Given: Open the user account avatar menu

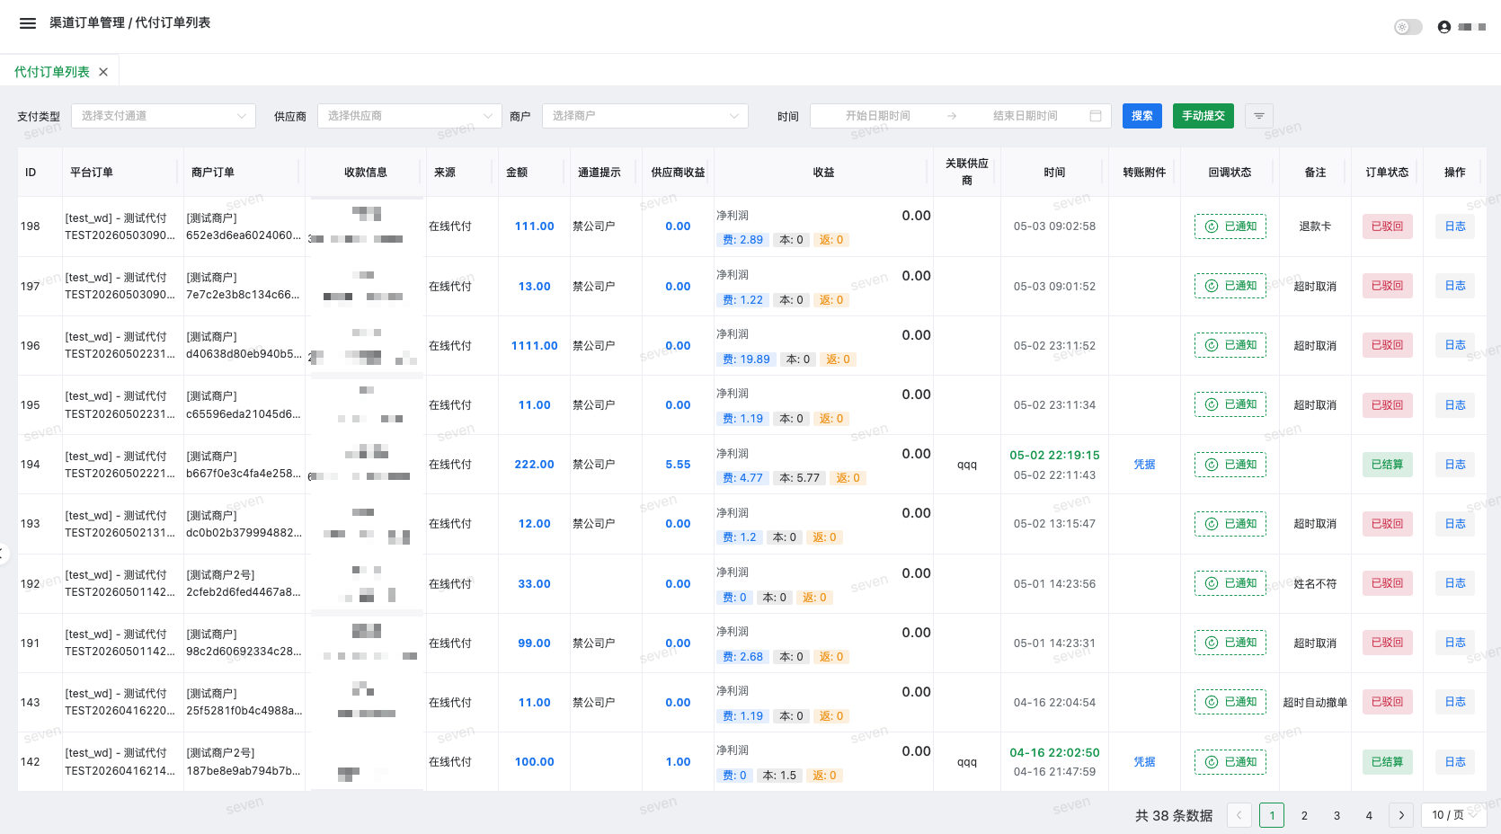Looking at the screenshot, I should (1444, 27).
